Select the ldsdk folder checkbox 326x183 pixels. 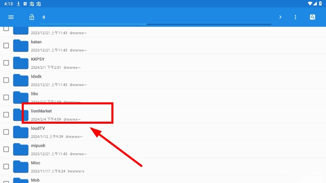[6, 80]
